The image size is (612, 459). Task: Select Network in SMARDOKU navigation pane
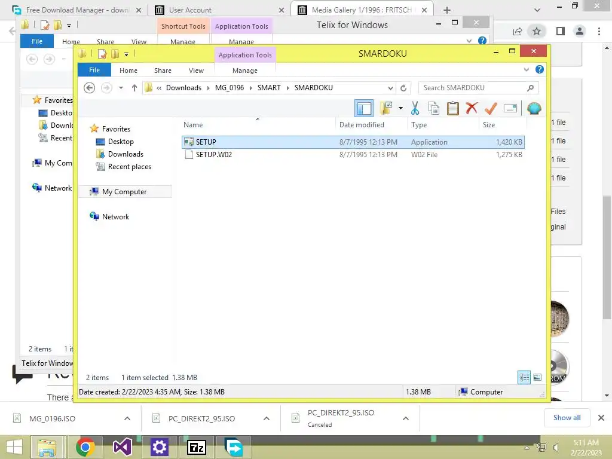[x=115, y=216]
